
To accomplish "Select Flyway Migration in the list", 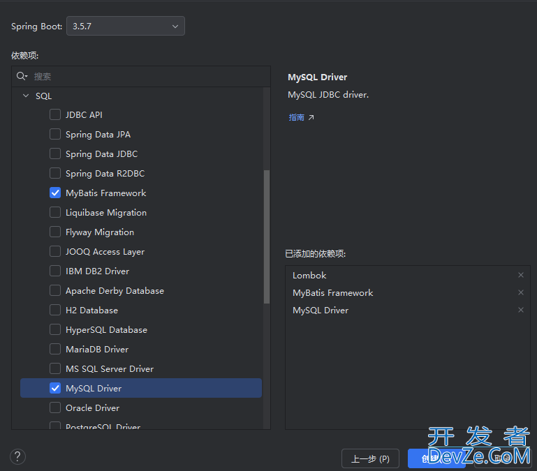I will coord(100,232).
